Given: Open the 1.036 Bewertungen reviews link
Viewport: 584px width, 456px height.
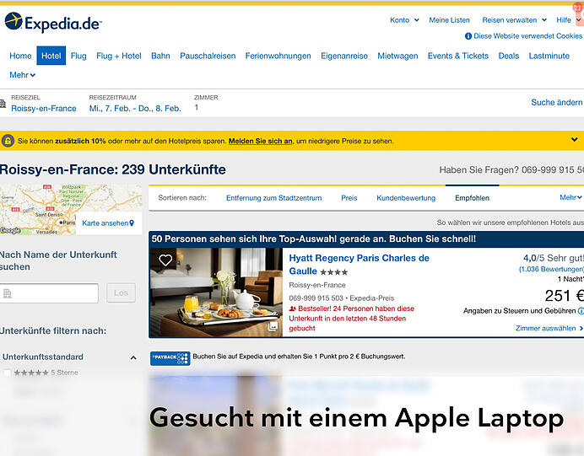Looking at the screenshot, I should click(x=551, y=269).
